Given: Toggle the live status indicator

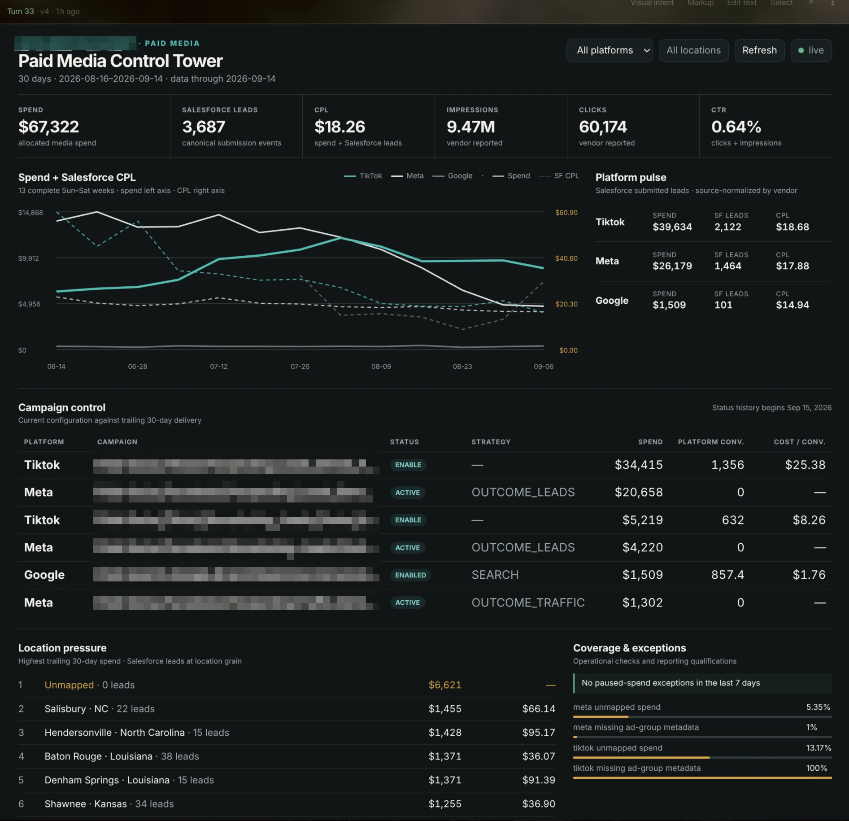Looking at the screenshot, I should point(811,50).
